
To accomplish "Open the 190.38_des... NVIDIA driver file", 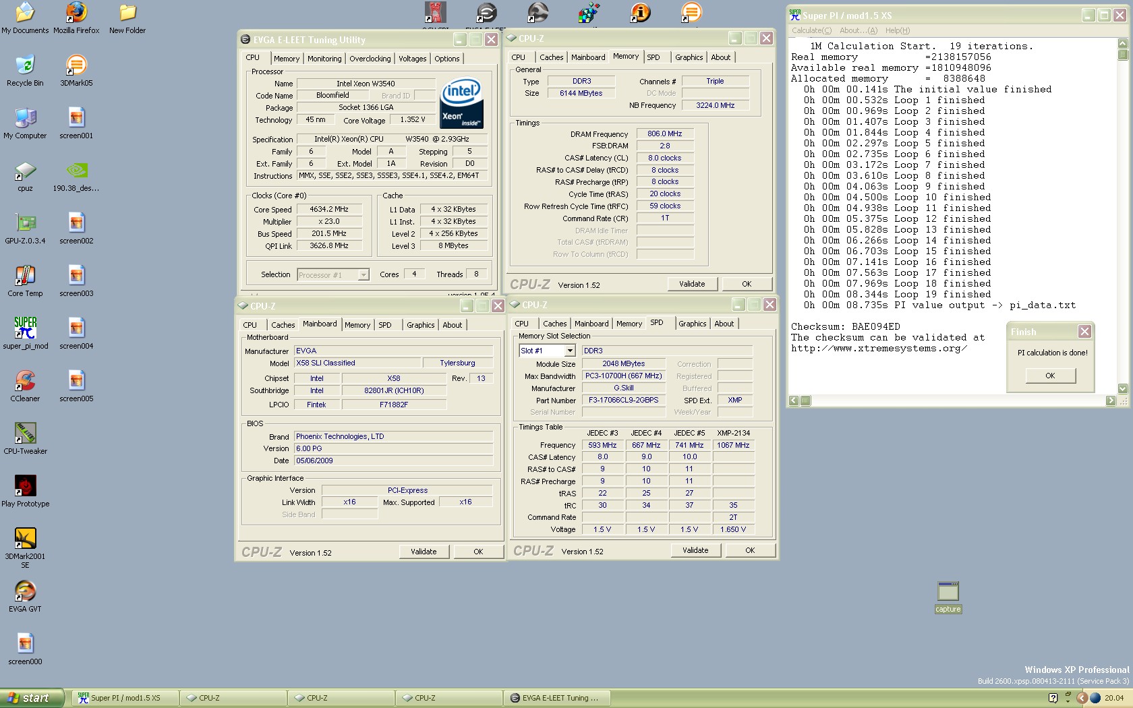I will pos(76,176).
